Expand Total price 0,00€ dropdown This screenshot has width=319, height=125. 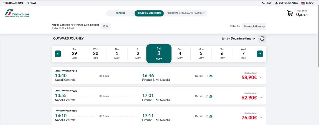tap(302, 15)
